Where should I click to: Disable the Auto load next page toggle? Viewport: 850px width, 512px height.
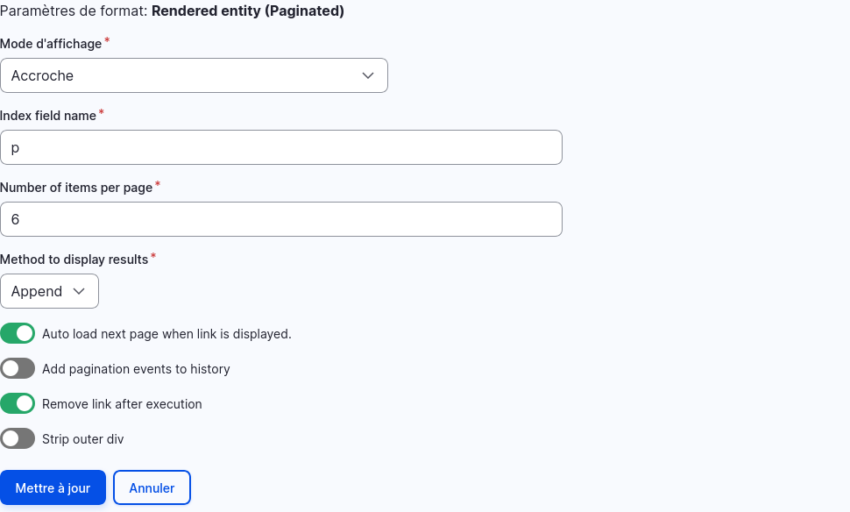point(18,333)
